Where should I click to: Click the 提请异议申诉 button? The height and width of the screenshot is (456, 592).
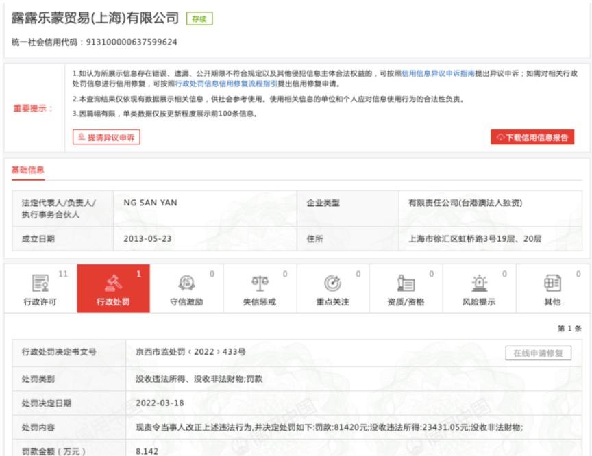click(106, 137)
